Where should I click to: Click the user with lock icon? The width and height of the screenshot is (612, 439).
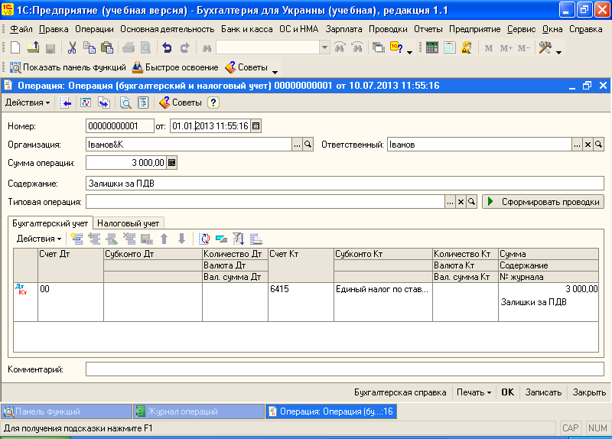coord(467,48)
